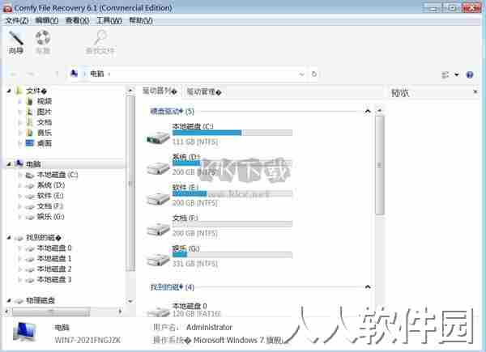Click the G: drive usage bar

point(232,255)
